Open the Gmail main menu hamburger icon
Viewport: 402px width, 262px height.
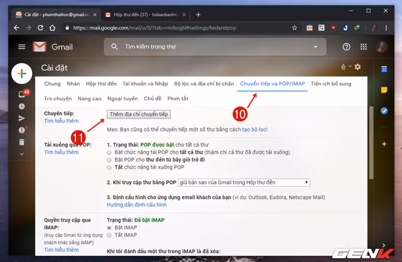pos(22,47)
